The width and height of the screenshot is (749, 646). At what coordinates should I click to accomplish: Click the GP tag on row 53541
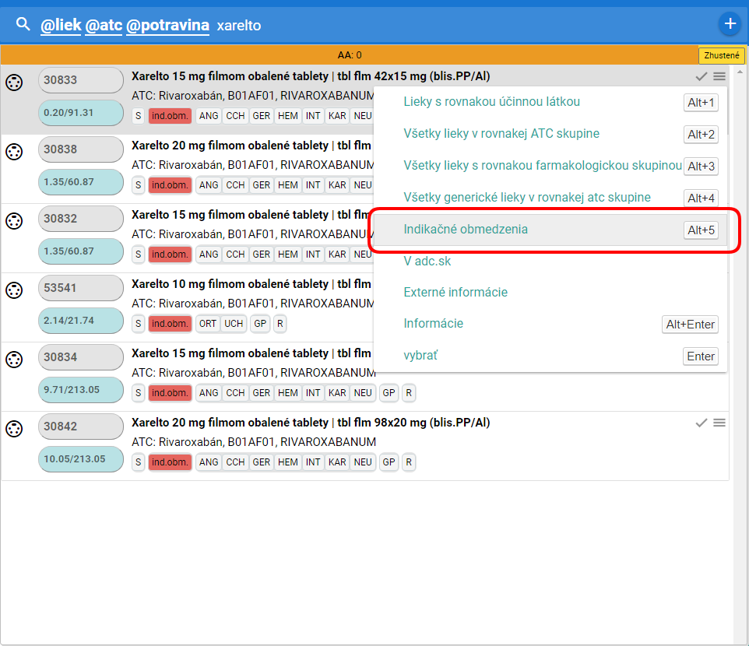tap(260, 324)
